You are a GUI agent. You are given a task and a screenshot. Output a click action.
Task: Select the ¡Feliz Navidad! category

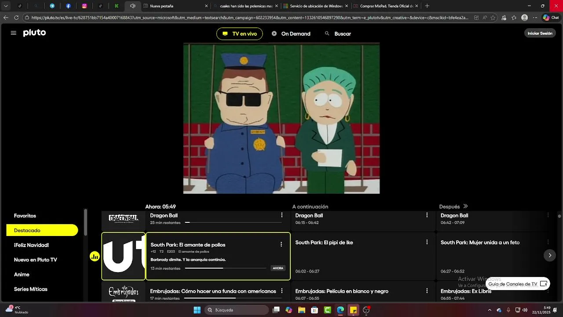pyautogui.click(x=31, y=245)
